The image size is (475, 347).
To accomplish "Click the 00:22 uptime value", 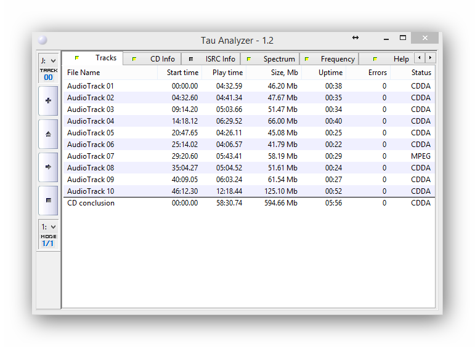I will point(333,145).
